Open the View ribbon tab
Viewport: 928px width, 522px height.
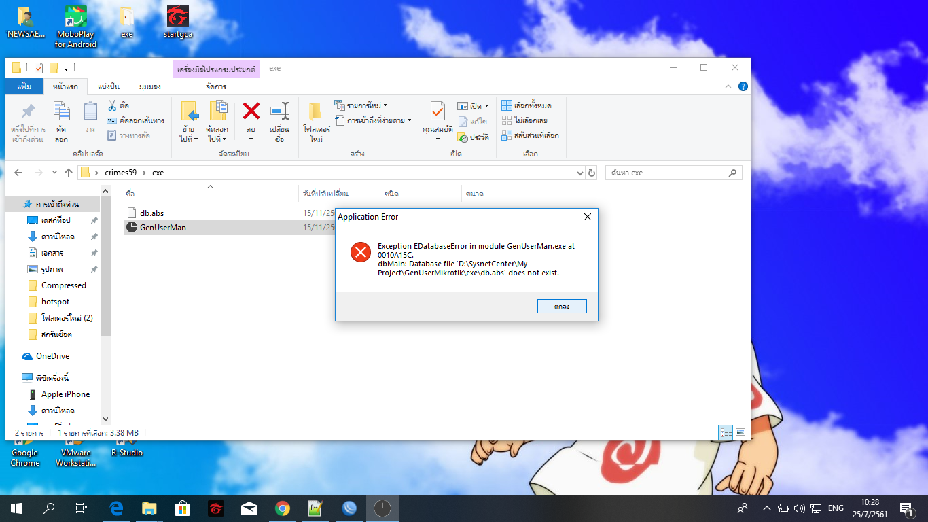pos(149,86)
